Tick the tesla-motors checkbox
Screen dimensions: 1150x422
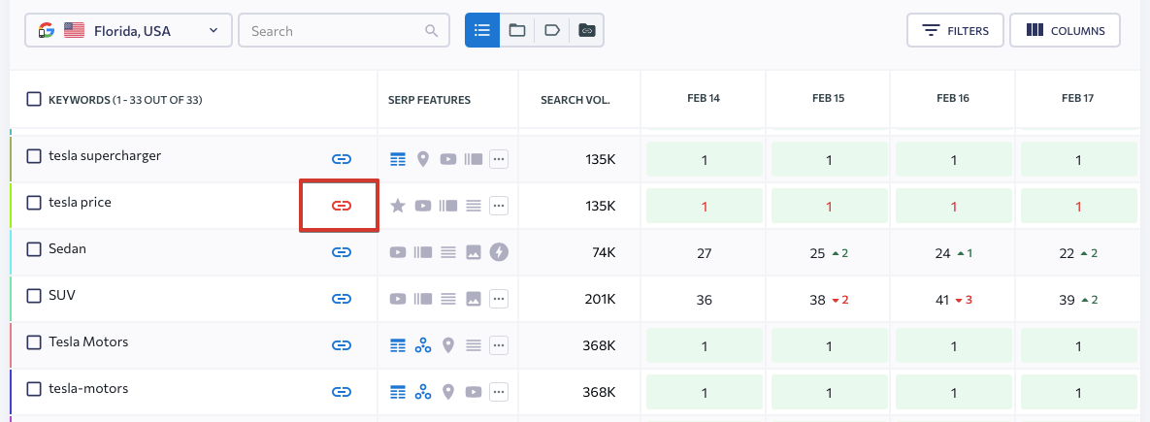point(34,389)
